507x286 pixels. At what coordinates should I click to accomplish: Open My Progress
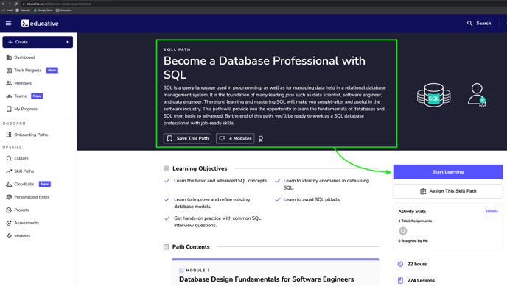pyautogui.click(x=26, y=109)
